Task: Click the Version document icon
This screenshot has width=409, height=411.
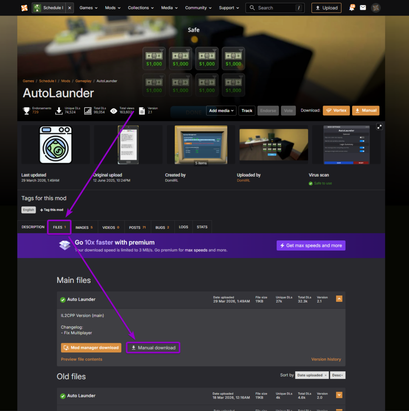Action: pos(142,111)
